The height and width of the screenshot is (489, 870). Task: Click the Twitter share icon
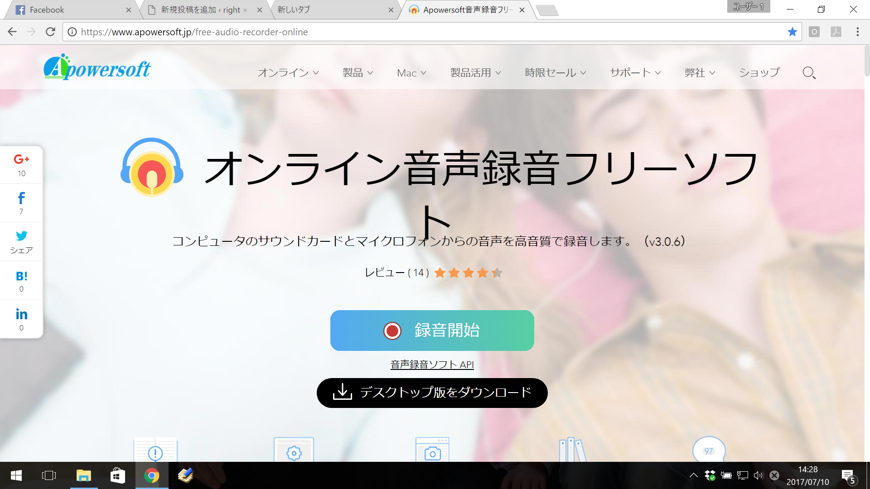coord(21,236)
